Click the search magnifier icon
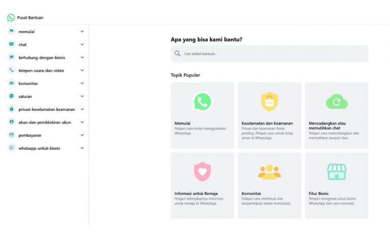Image resolution: width=390 pixels, height=243 pixels. [177, 54]
